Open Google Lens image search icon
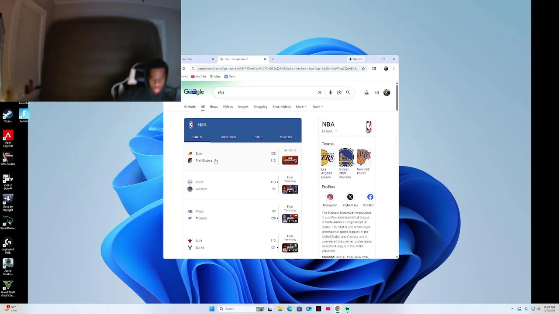This screenshot has width=559, height=314. [339, 92]
